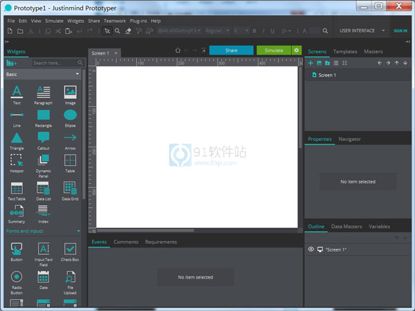This screenshot has height=311, width=415.
Task: Collapse the Forms and inputs section
Action: click(78, 231)
